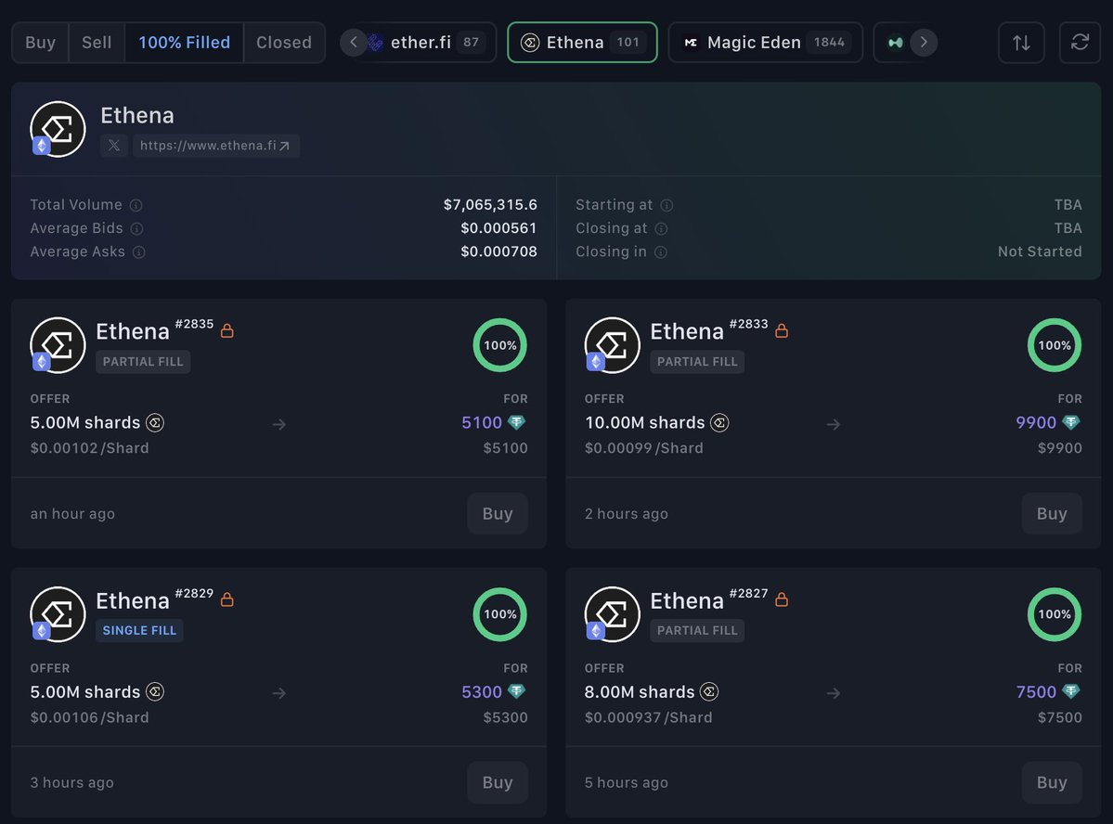Click the lock icon on offer #2827
Viewport: 1113px width, 824px height.
[x=782, y=599]
